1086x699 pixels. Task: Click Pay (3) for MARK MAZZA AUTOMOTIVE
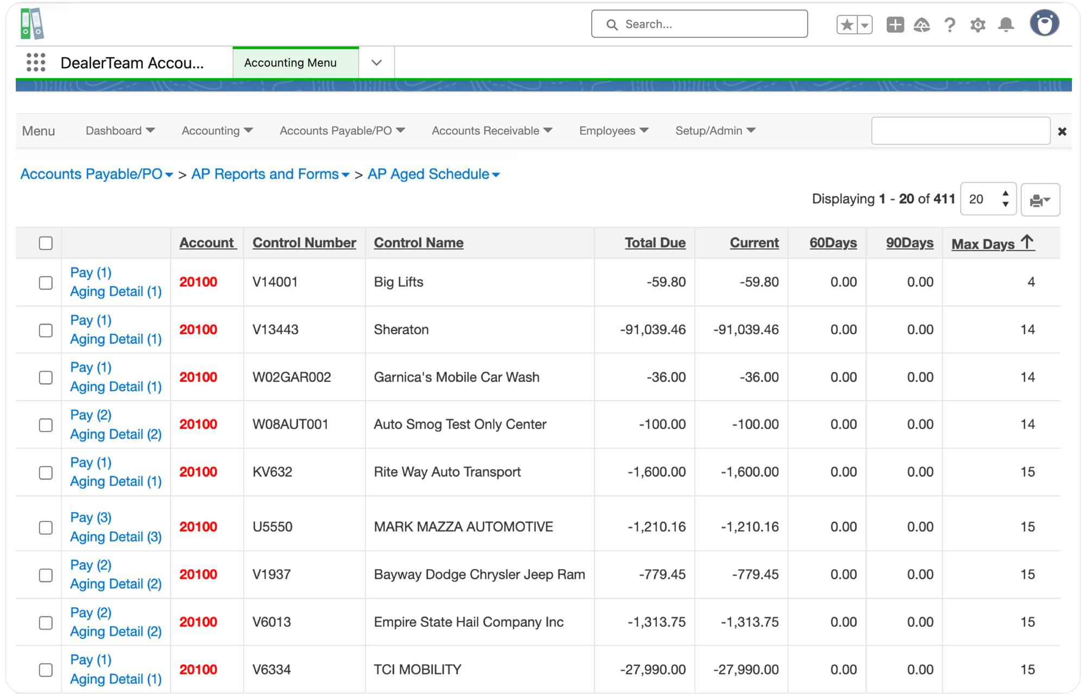tap(91, 517)
